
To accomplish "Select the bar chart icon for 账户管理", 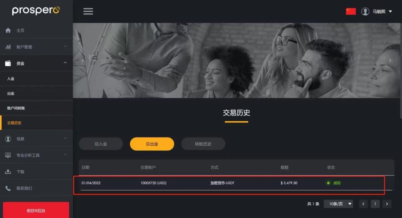I will click(x=8, y=47).
